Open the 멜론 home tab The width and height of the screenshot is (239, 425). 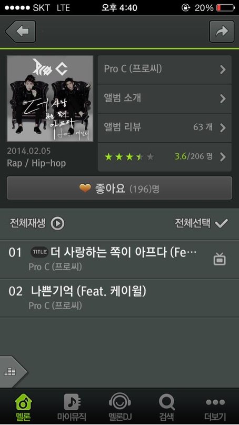pyautogui.click(x=24, y=407)
